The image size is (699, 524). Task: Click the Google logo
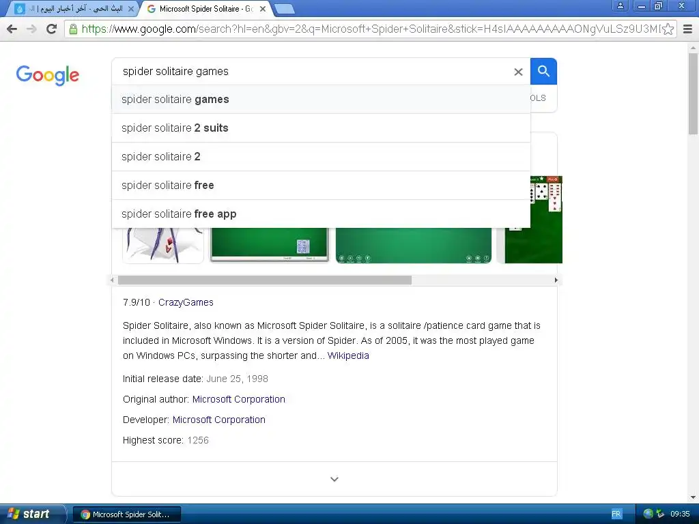[47, 75]
